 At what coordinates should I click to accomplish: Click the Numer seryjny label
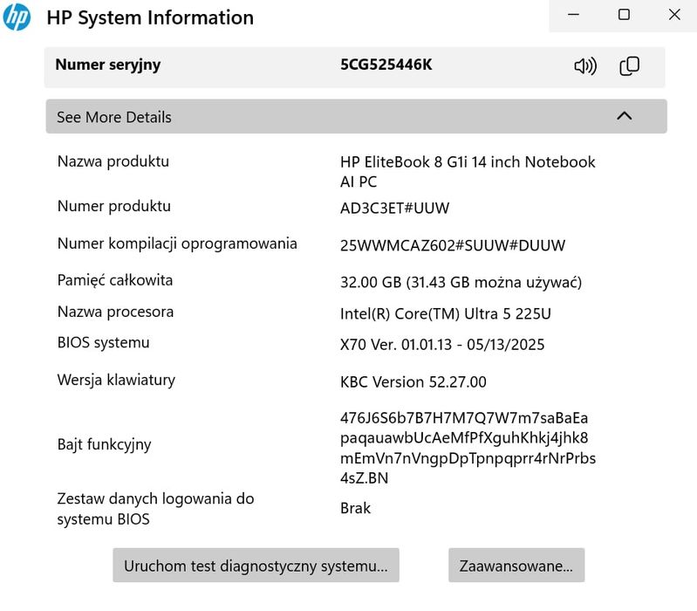(108, 65)
